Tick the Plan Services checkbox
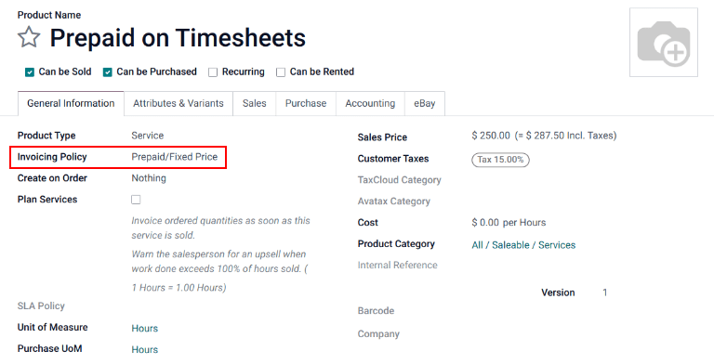The height and width of the screenshot is (364, 714). tap(136, 200)
